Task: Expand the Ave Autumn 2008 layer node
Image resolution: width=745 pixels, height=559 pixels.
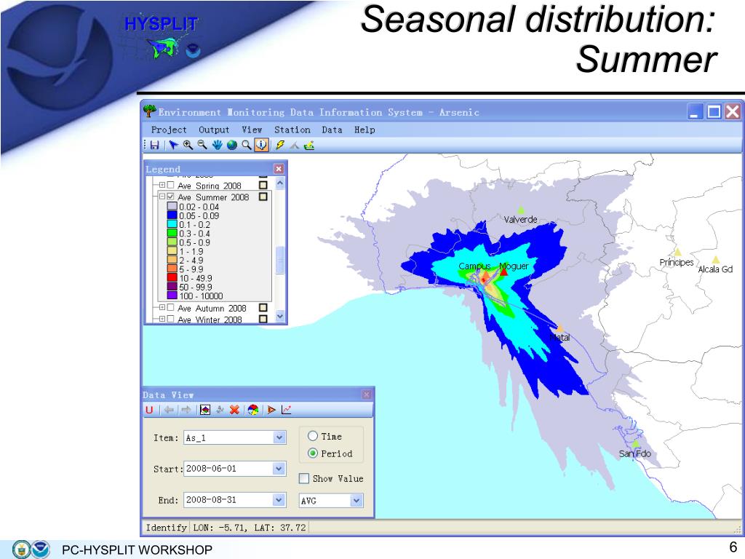Action: pyautogui.click(x=162, y=308)
